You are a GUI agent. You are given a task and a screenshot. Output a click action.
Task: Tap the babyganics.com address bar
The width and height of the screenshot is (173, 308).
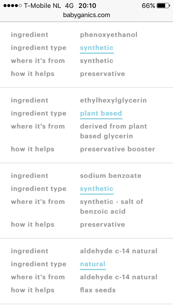[86, 15]
